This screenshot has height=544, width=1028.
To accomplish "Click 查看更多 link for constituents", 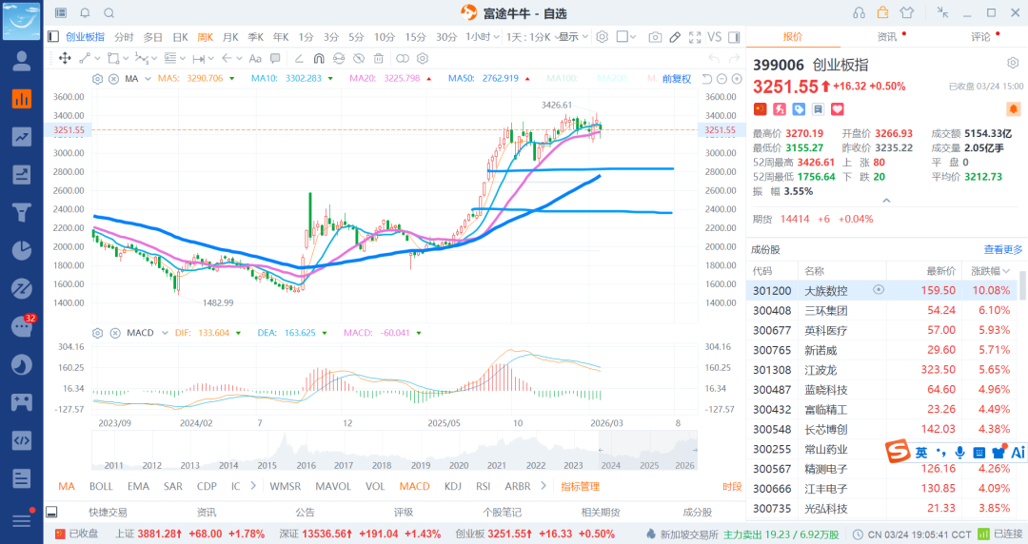I will click(1002, 250).
